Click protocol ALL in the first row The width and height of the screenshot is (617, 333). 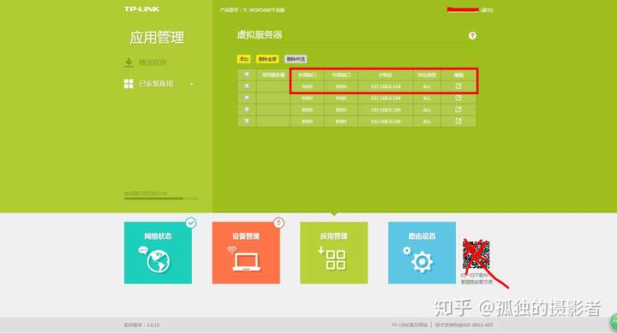point(427,86)
